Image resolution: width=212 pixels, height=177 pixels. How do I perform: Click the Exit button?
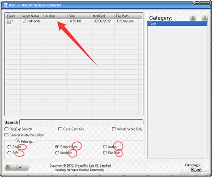click(x=17, y=167)
